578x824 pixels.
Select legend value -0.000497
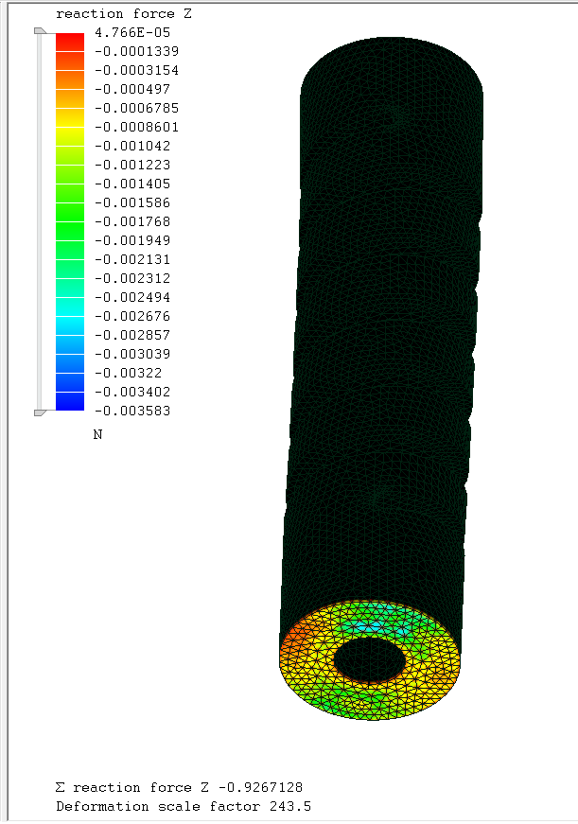point(132,89)
